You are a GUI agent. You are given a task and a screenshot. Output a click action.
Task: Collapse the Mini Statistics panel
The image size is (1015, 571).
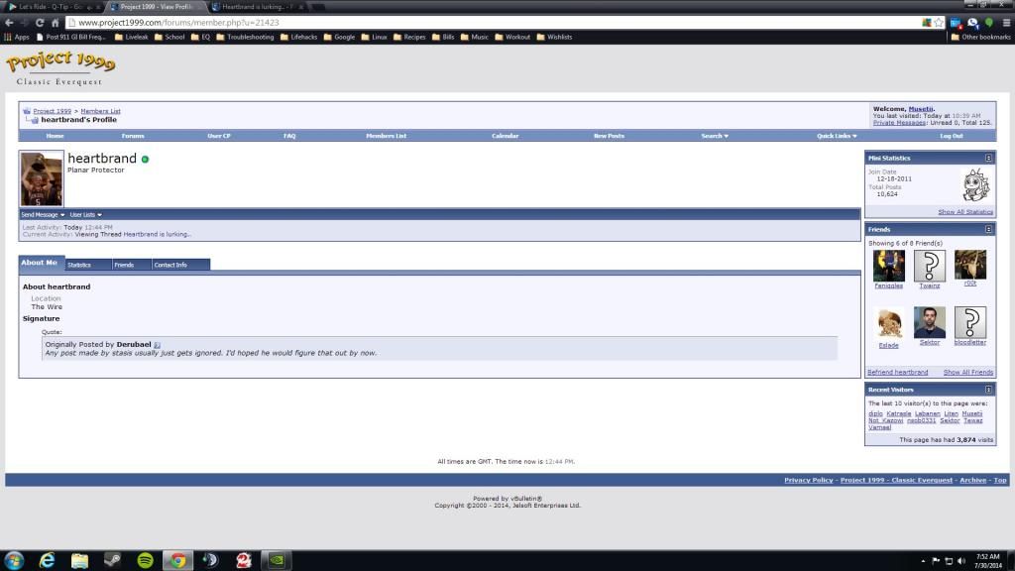coord(988,158)
